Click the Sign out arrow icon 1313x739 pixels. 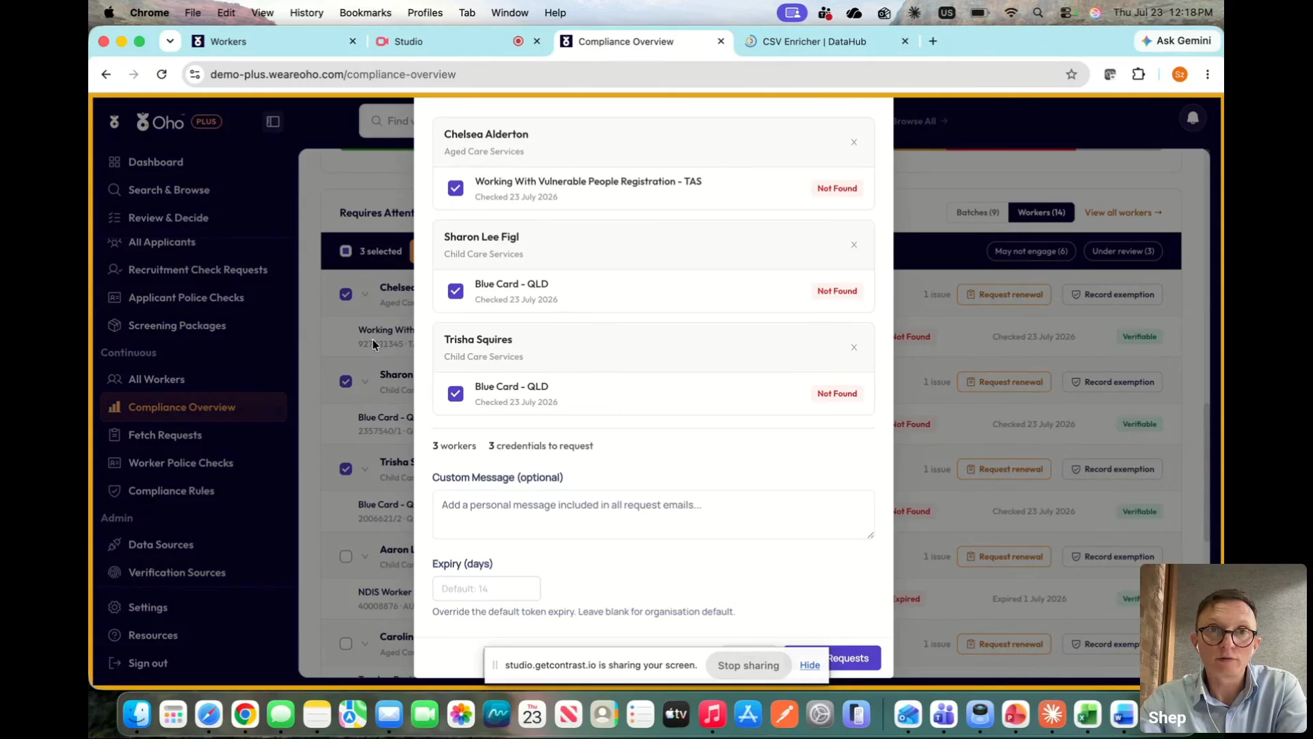click(x=114, y=663)
